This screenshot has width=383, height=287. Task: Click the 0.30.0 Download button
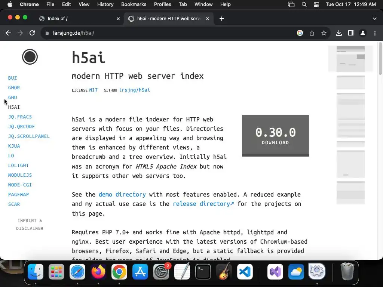point(276,135)
